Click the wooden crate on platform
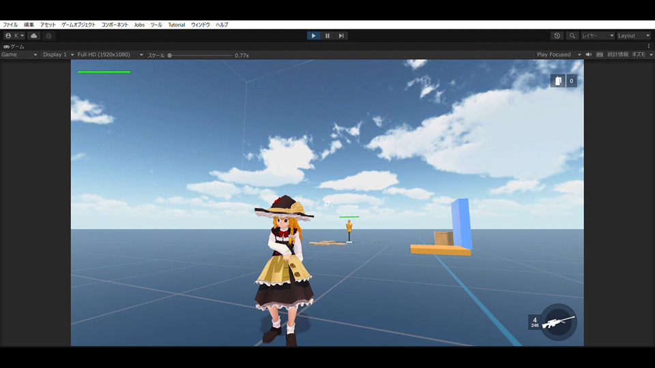Viewport: 655px width, 368px height. tap(443, 239)
